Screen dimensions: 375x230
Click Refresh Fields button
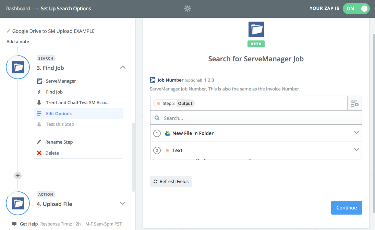171,181
